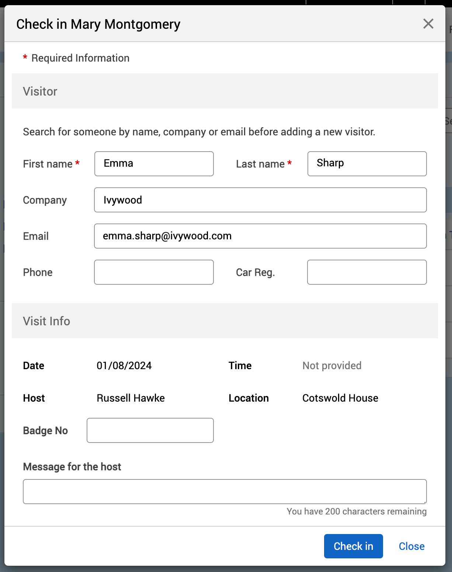Close the check-in dialog with the X icon
452x572 pixels.
[428, 24]
